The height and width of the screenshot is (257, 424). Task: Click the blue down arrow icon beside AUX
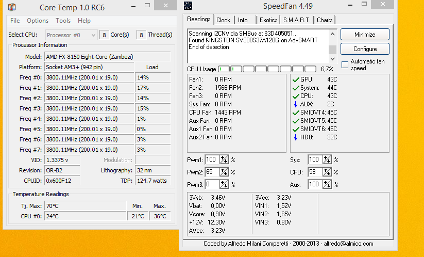pos(296,104)
